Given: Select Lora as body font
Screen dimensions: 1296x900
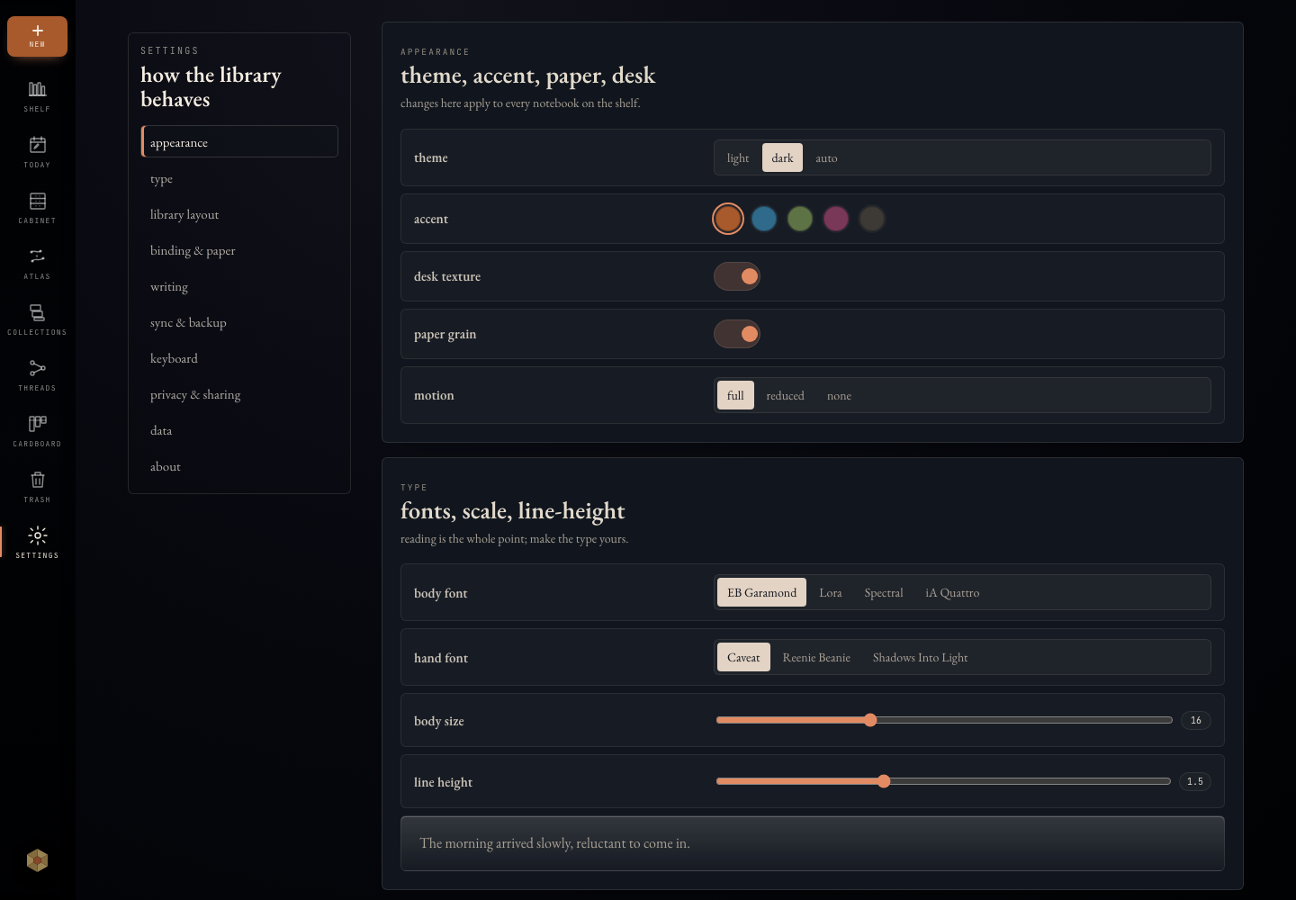Looking at the screenshot, I should (831, 592).
